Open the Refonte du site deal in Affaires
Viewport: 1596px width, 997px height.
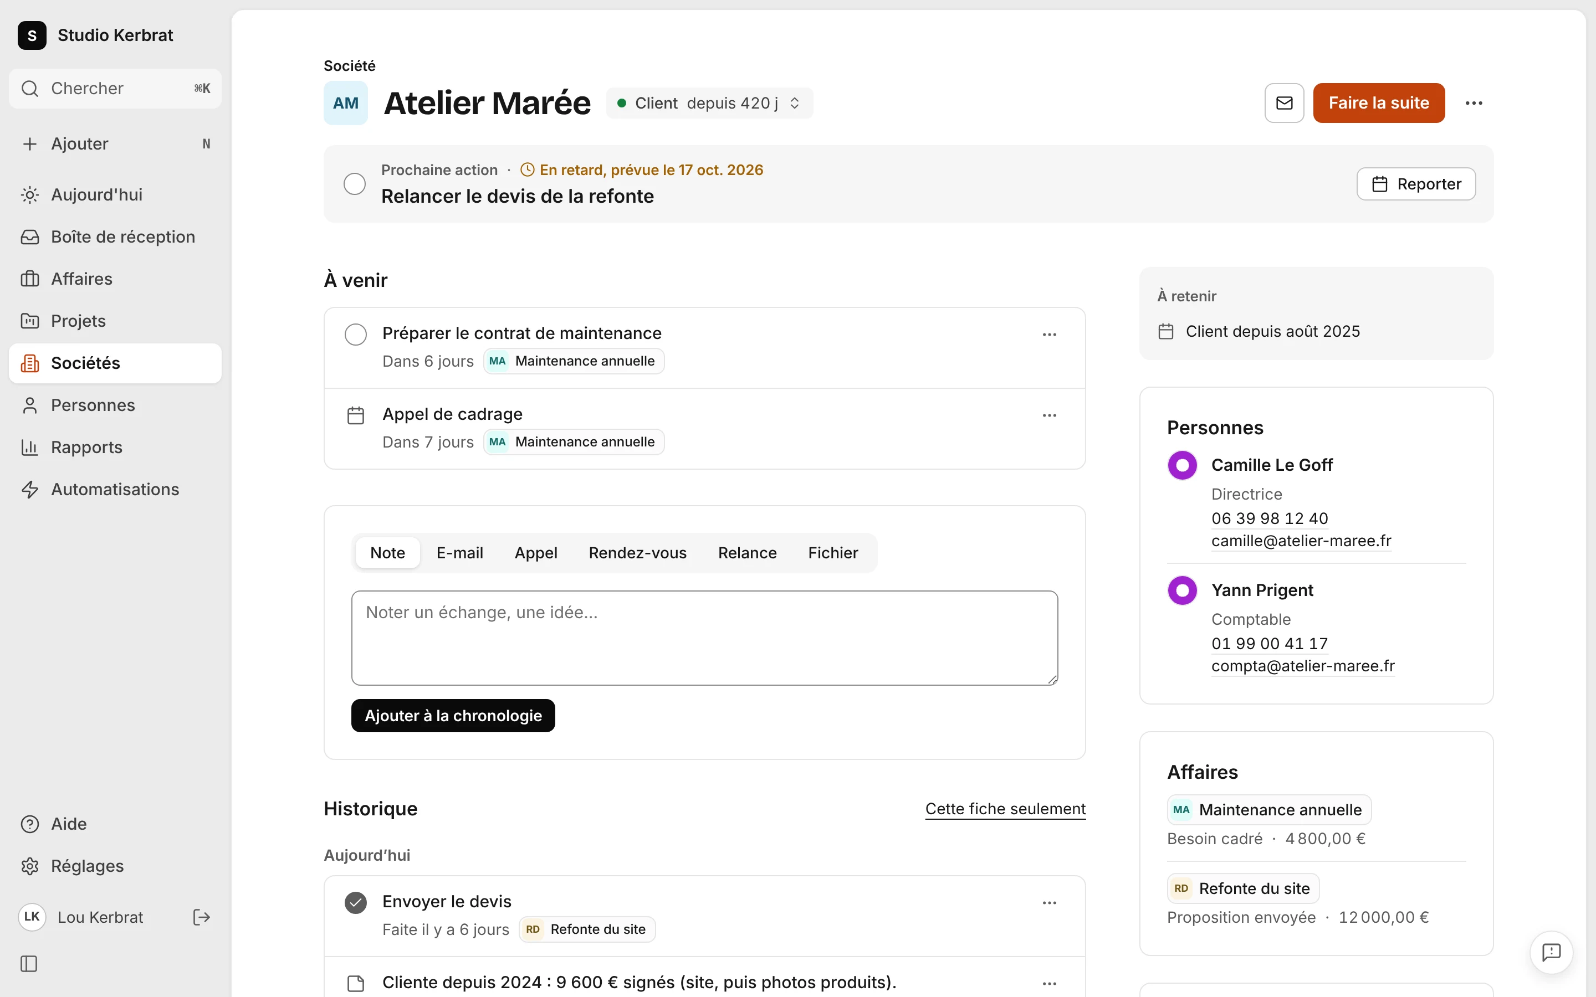click(x=1243, y=888)
